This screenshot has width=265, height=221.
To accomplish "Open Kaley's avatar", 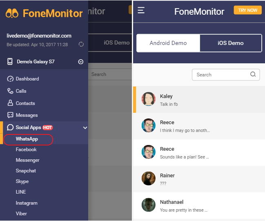I will tap(148, 99).
